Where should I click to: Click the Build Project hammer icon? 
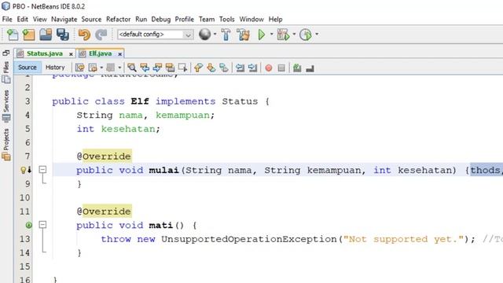[x=226, y=35]
